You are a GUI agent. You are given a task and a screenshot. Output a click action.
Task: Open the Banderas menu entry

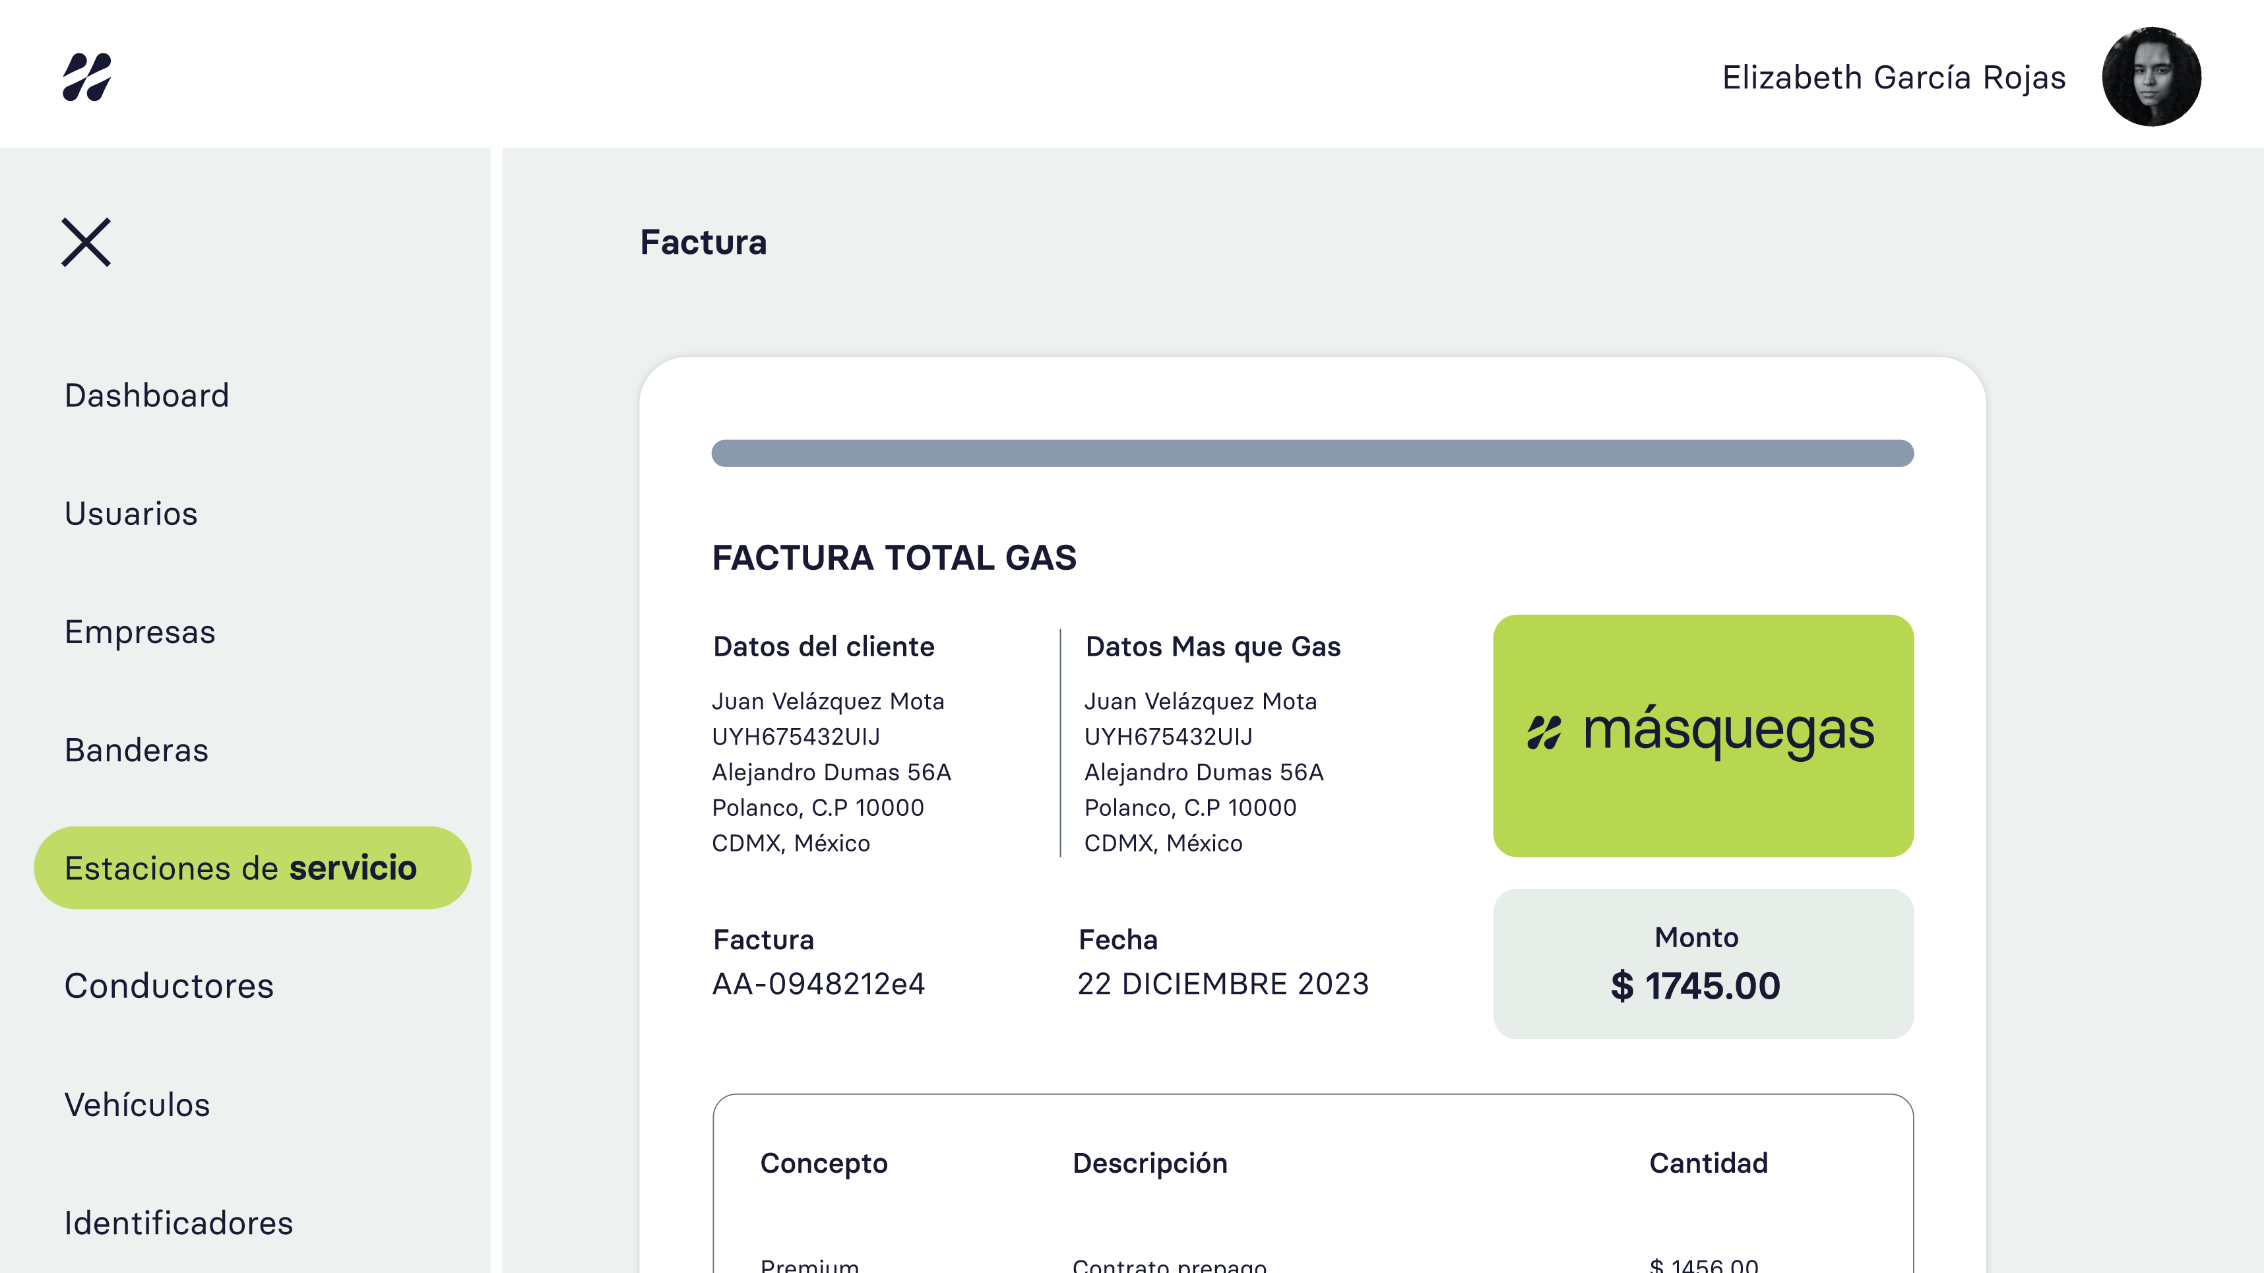click(x=137, y=750)
